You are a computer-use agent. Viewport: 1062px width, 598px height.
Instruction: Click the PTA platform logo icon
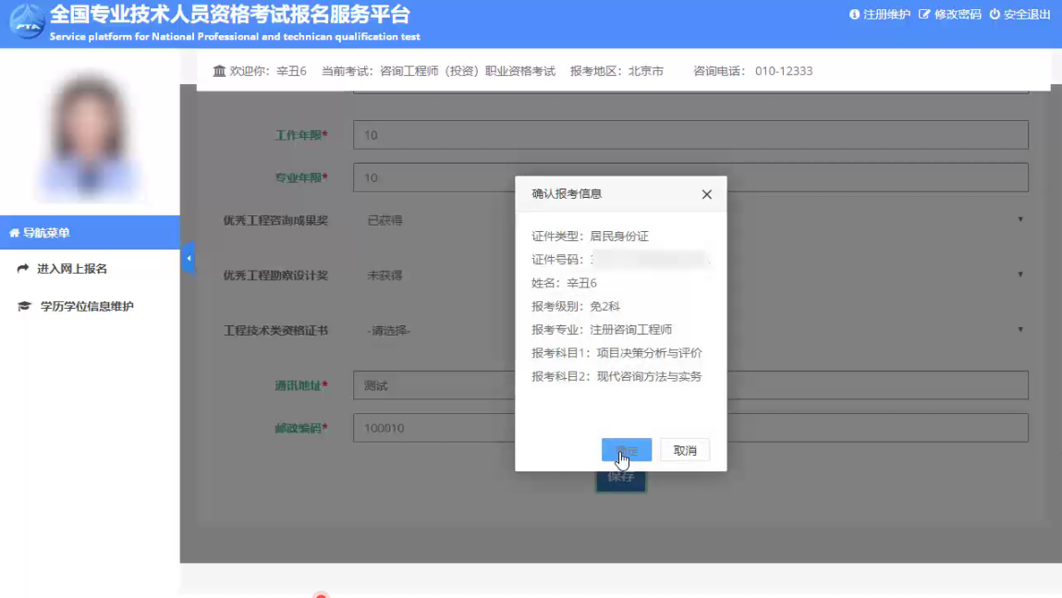click(x=27, y=23)
